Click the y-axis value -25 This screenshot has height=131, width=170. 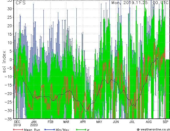pos(8,102)
